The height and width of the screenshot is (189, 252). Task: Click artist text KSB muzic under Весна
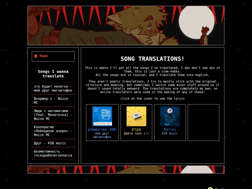coord(170,133)
